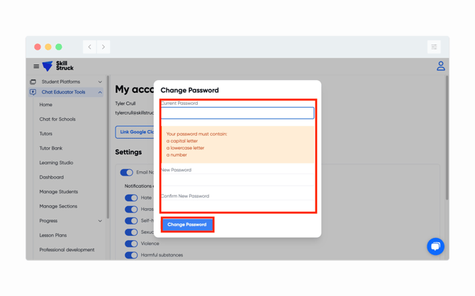Expand the Progress submenu
The height and width of the screenshot is (296, 475).
point(100,221)
